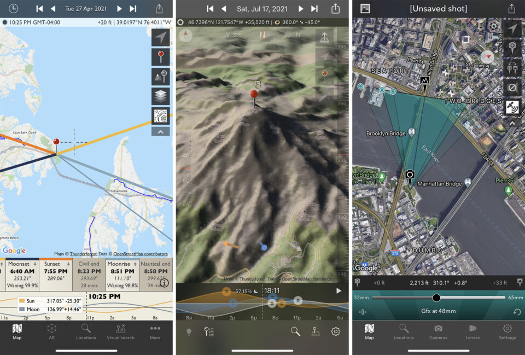Tap the contour terrain map icon

coord(160,116)
